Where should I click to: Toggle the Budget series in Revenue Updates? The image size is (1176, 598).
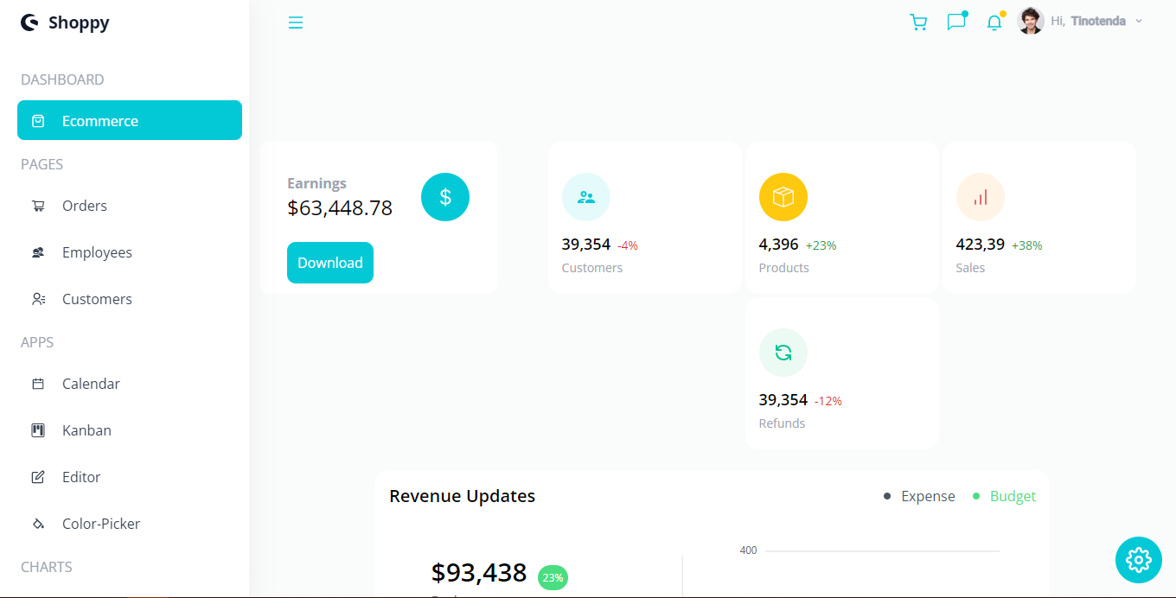(x=1012, y=495)
